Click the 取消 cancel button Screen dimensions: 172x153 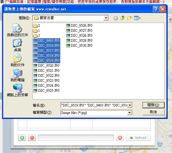pos(153,112)
